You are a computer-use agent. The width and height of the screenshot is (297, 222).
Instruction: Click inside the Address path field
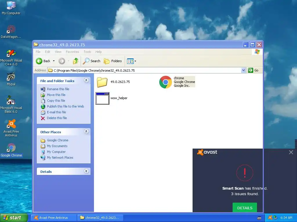point(144,71)
